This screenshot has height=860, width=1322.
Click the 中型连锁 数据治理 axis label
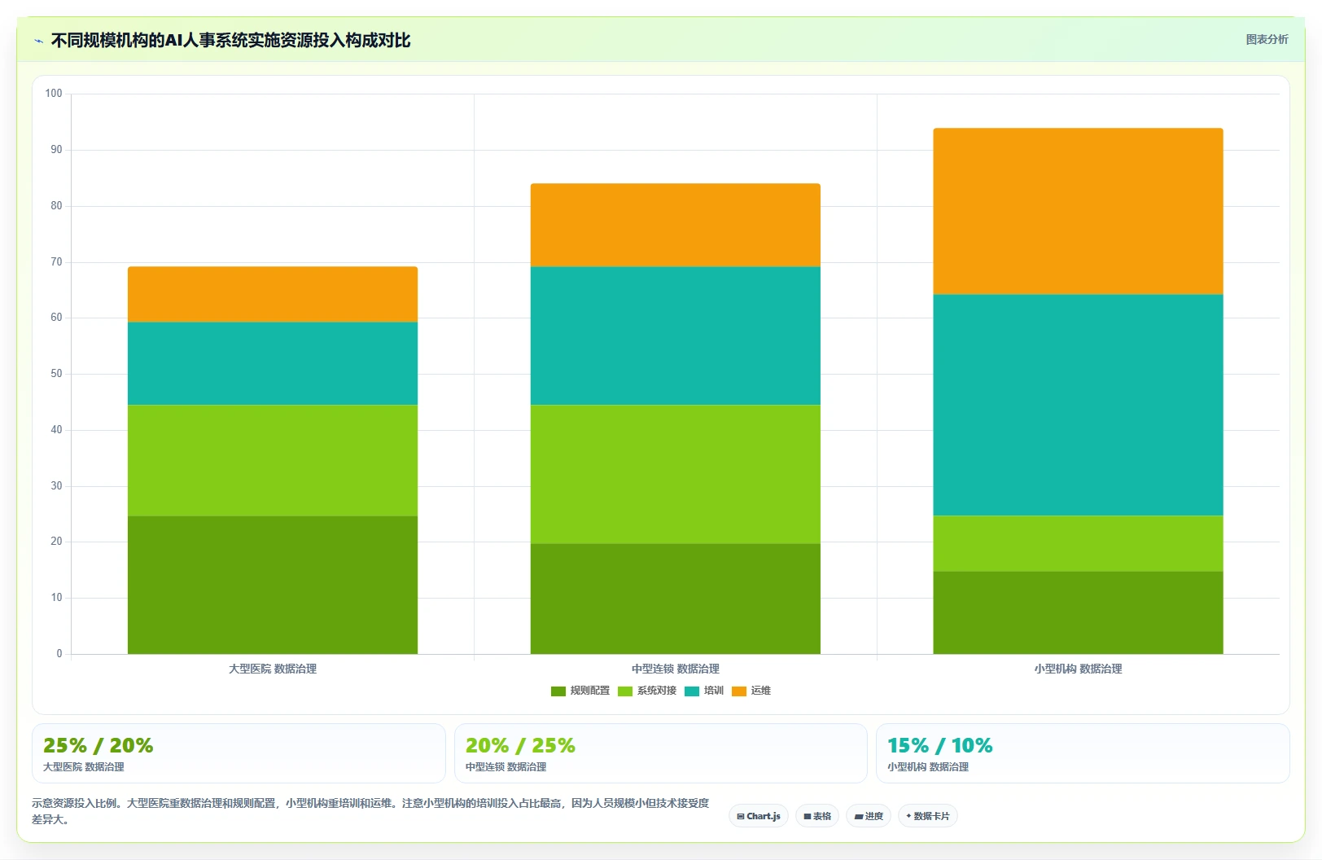click(x=676, y=669)
